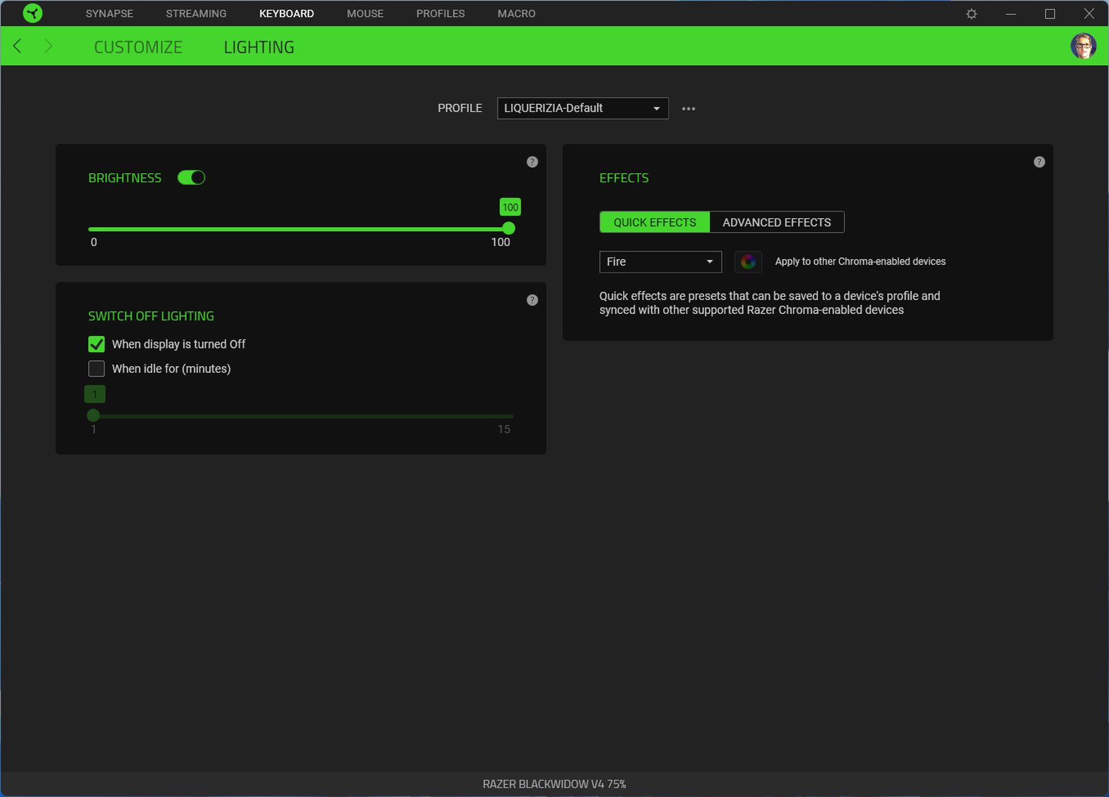
Task: Open the settings gear icon
Action: pos(971,14)
